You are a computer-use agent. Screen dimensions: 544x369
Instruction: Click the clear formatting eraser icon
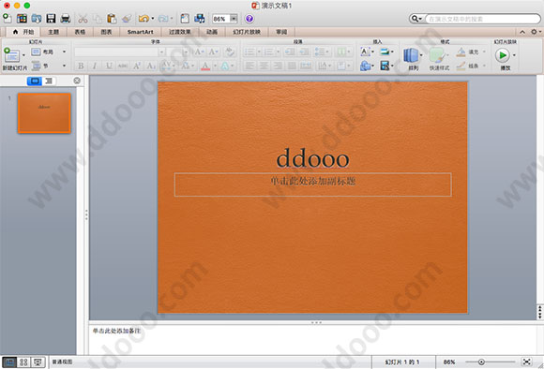229,52
